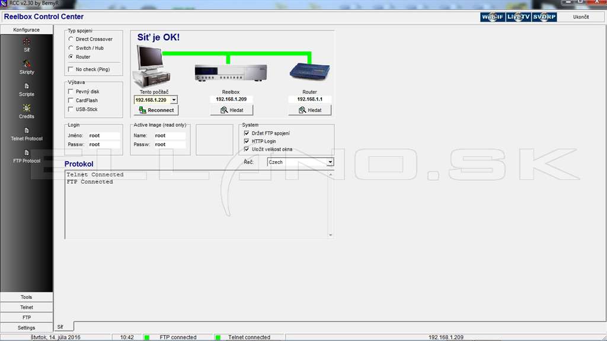
Task: Select Switch / Hub connection type
Action: click(71, 48)
